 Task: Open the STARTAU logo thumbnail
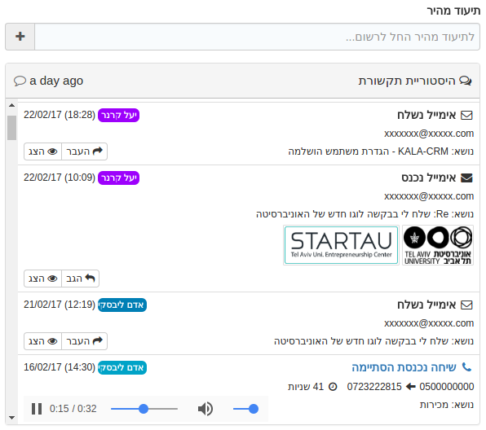(x=341, y=245)
